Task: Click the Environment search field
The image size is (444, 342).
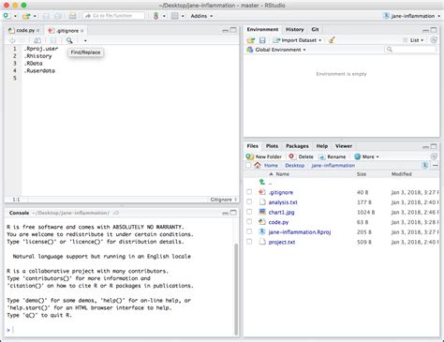Action: [x=410, y=50]
